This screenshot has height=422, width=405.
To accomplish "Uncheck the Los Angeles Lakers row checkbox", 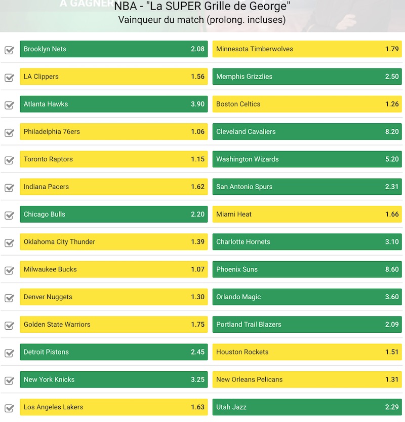I will (x=9, y=408).
